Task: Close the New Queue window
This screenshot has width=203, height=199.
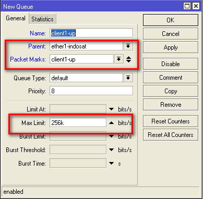Action: pyautogui.click(x=196, y=6)
